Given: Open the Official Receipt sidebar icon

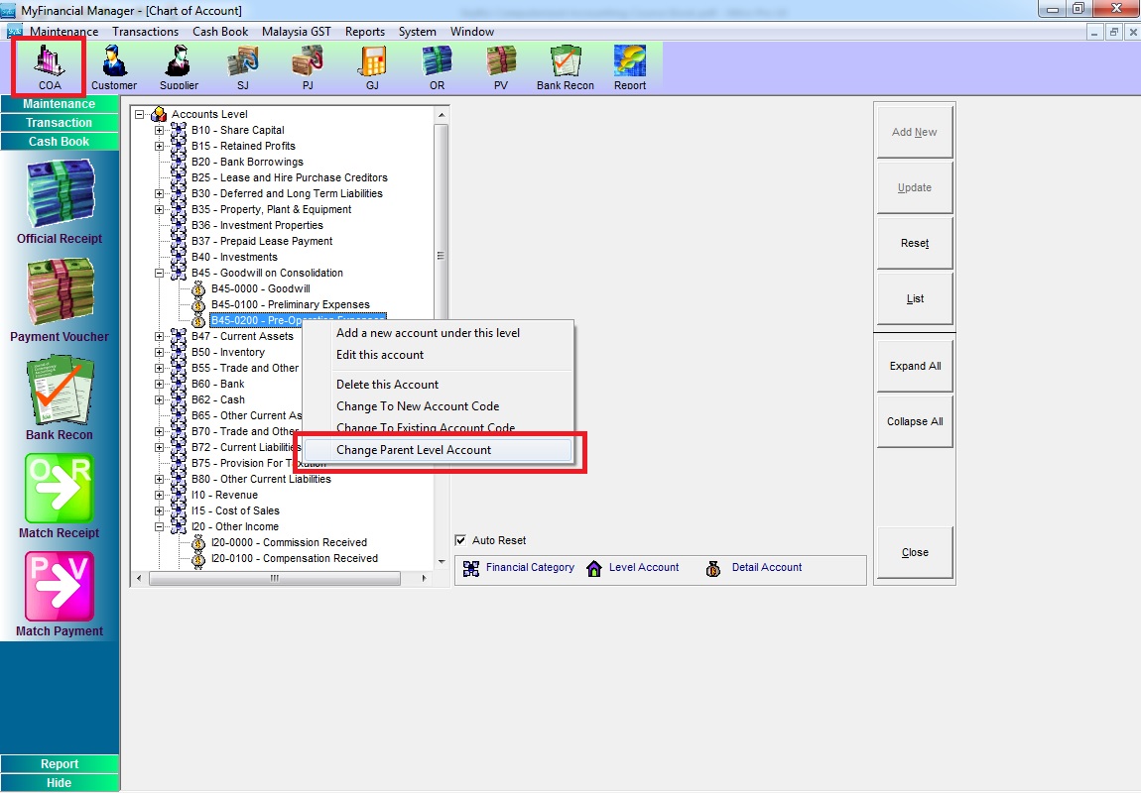Looking at the screenshot, I should click(60, 201).
